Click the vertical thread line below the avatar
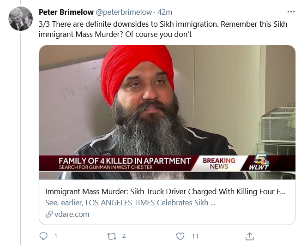The height and width of the screenshot is (245, 301). 20,138
